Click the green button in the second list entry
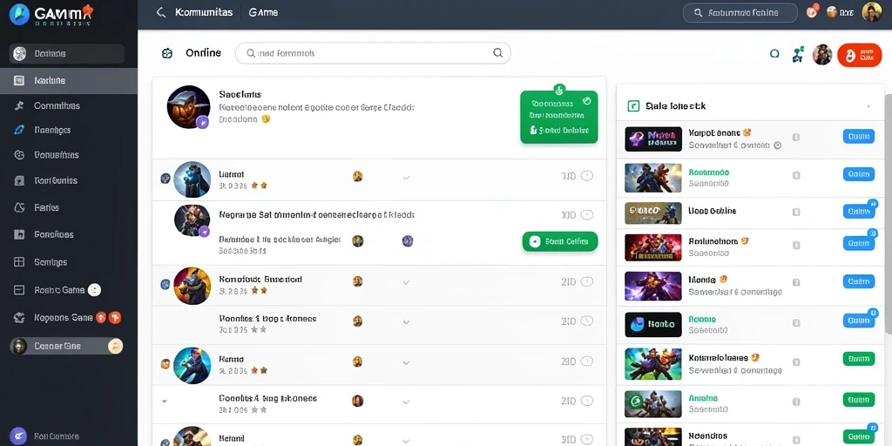This screenshot has width=892, height=446. [560, 241]
